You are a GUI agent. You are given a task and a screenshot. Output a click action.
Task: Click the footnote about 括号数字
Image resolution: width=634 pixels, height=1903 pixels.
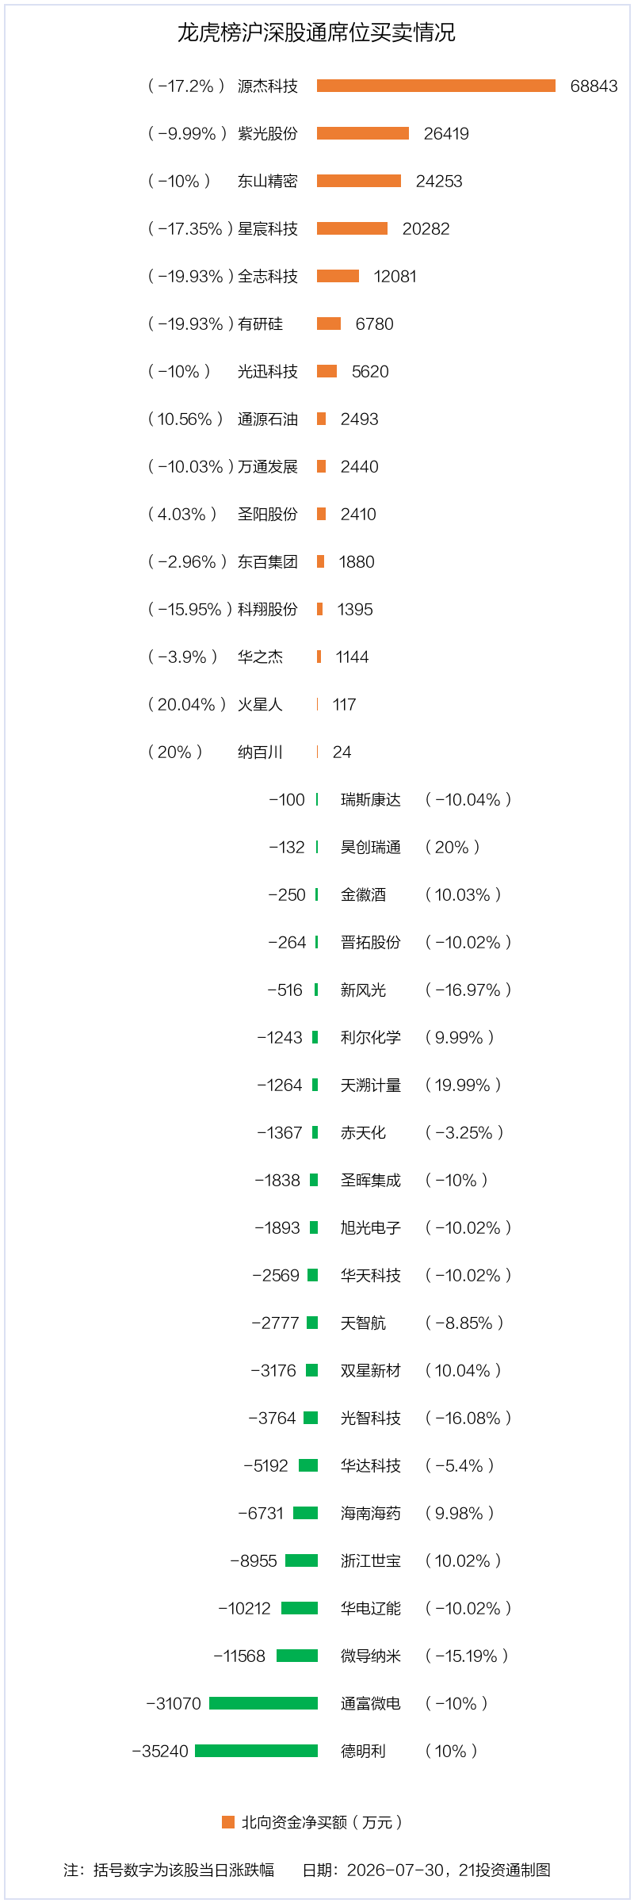(x=169, y=1870)
